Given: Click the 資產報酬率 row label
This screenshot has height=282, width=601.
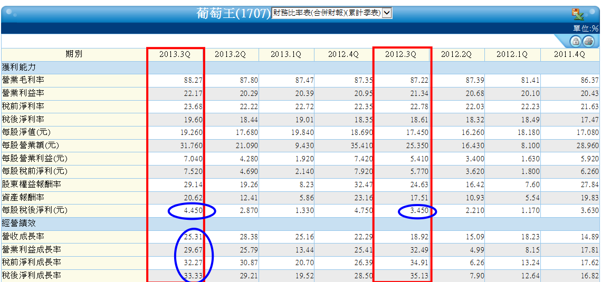Looking at the screenshot, I should (x=23, y=198).
